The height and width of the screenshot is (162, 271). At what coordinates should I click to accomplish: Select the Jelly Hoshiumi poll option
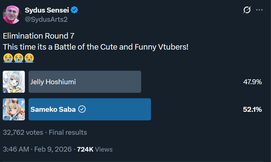point(85,82)
